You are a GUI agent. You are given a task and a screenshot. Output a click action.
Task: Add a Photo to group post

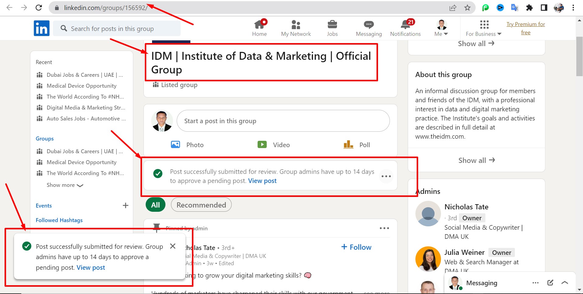pyautogui.click(x=187, y=145)
